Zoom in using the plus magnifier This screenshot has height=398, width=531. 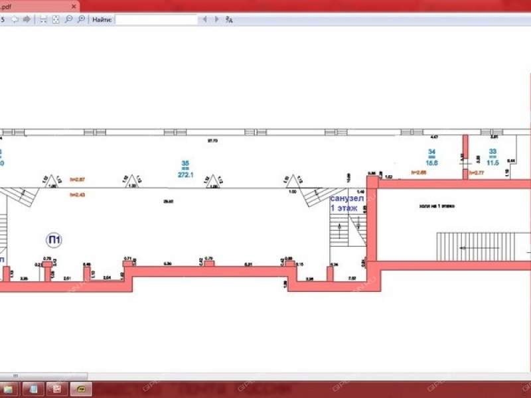coord(80,19)
